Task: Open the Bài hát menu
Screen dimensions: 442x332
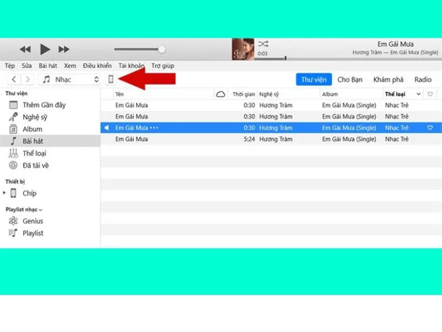Action: point(48,66)
